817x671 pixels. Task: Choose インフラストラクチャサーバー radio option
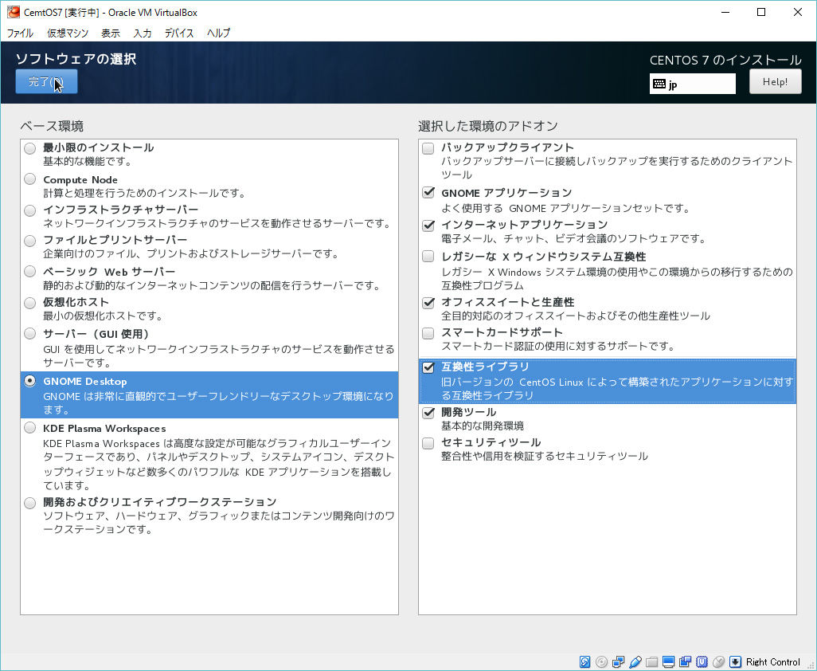point(30,210)
